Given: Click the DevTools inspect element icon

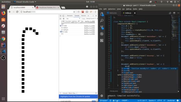Looking at the screenshot, I should (x=61, y=16).
